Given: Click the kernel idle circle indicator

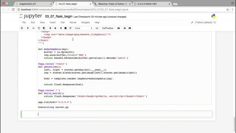Looking at the screenshot, I should point(215,23).
